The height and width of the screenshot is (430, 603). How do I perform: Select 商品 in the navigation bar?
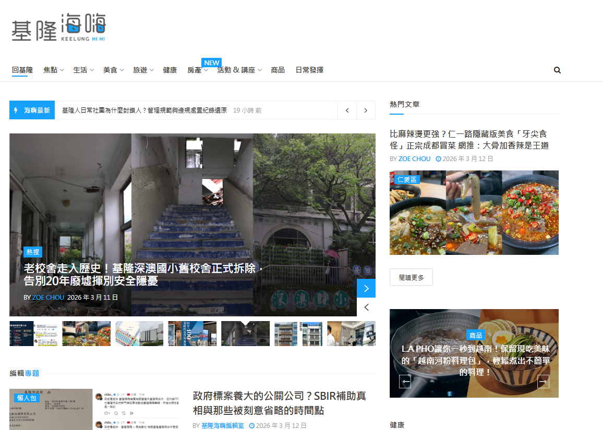coord(278,70)
